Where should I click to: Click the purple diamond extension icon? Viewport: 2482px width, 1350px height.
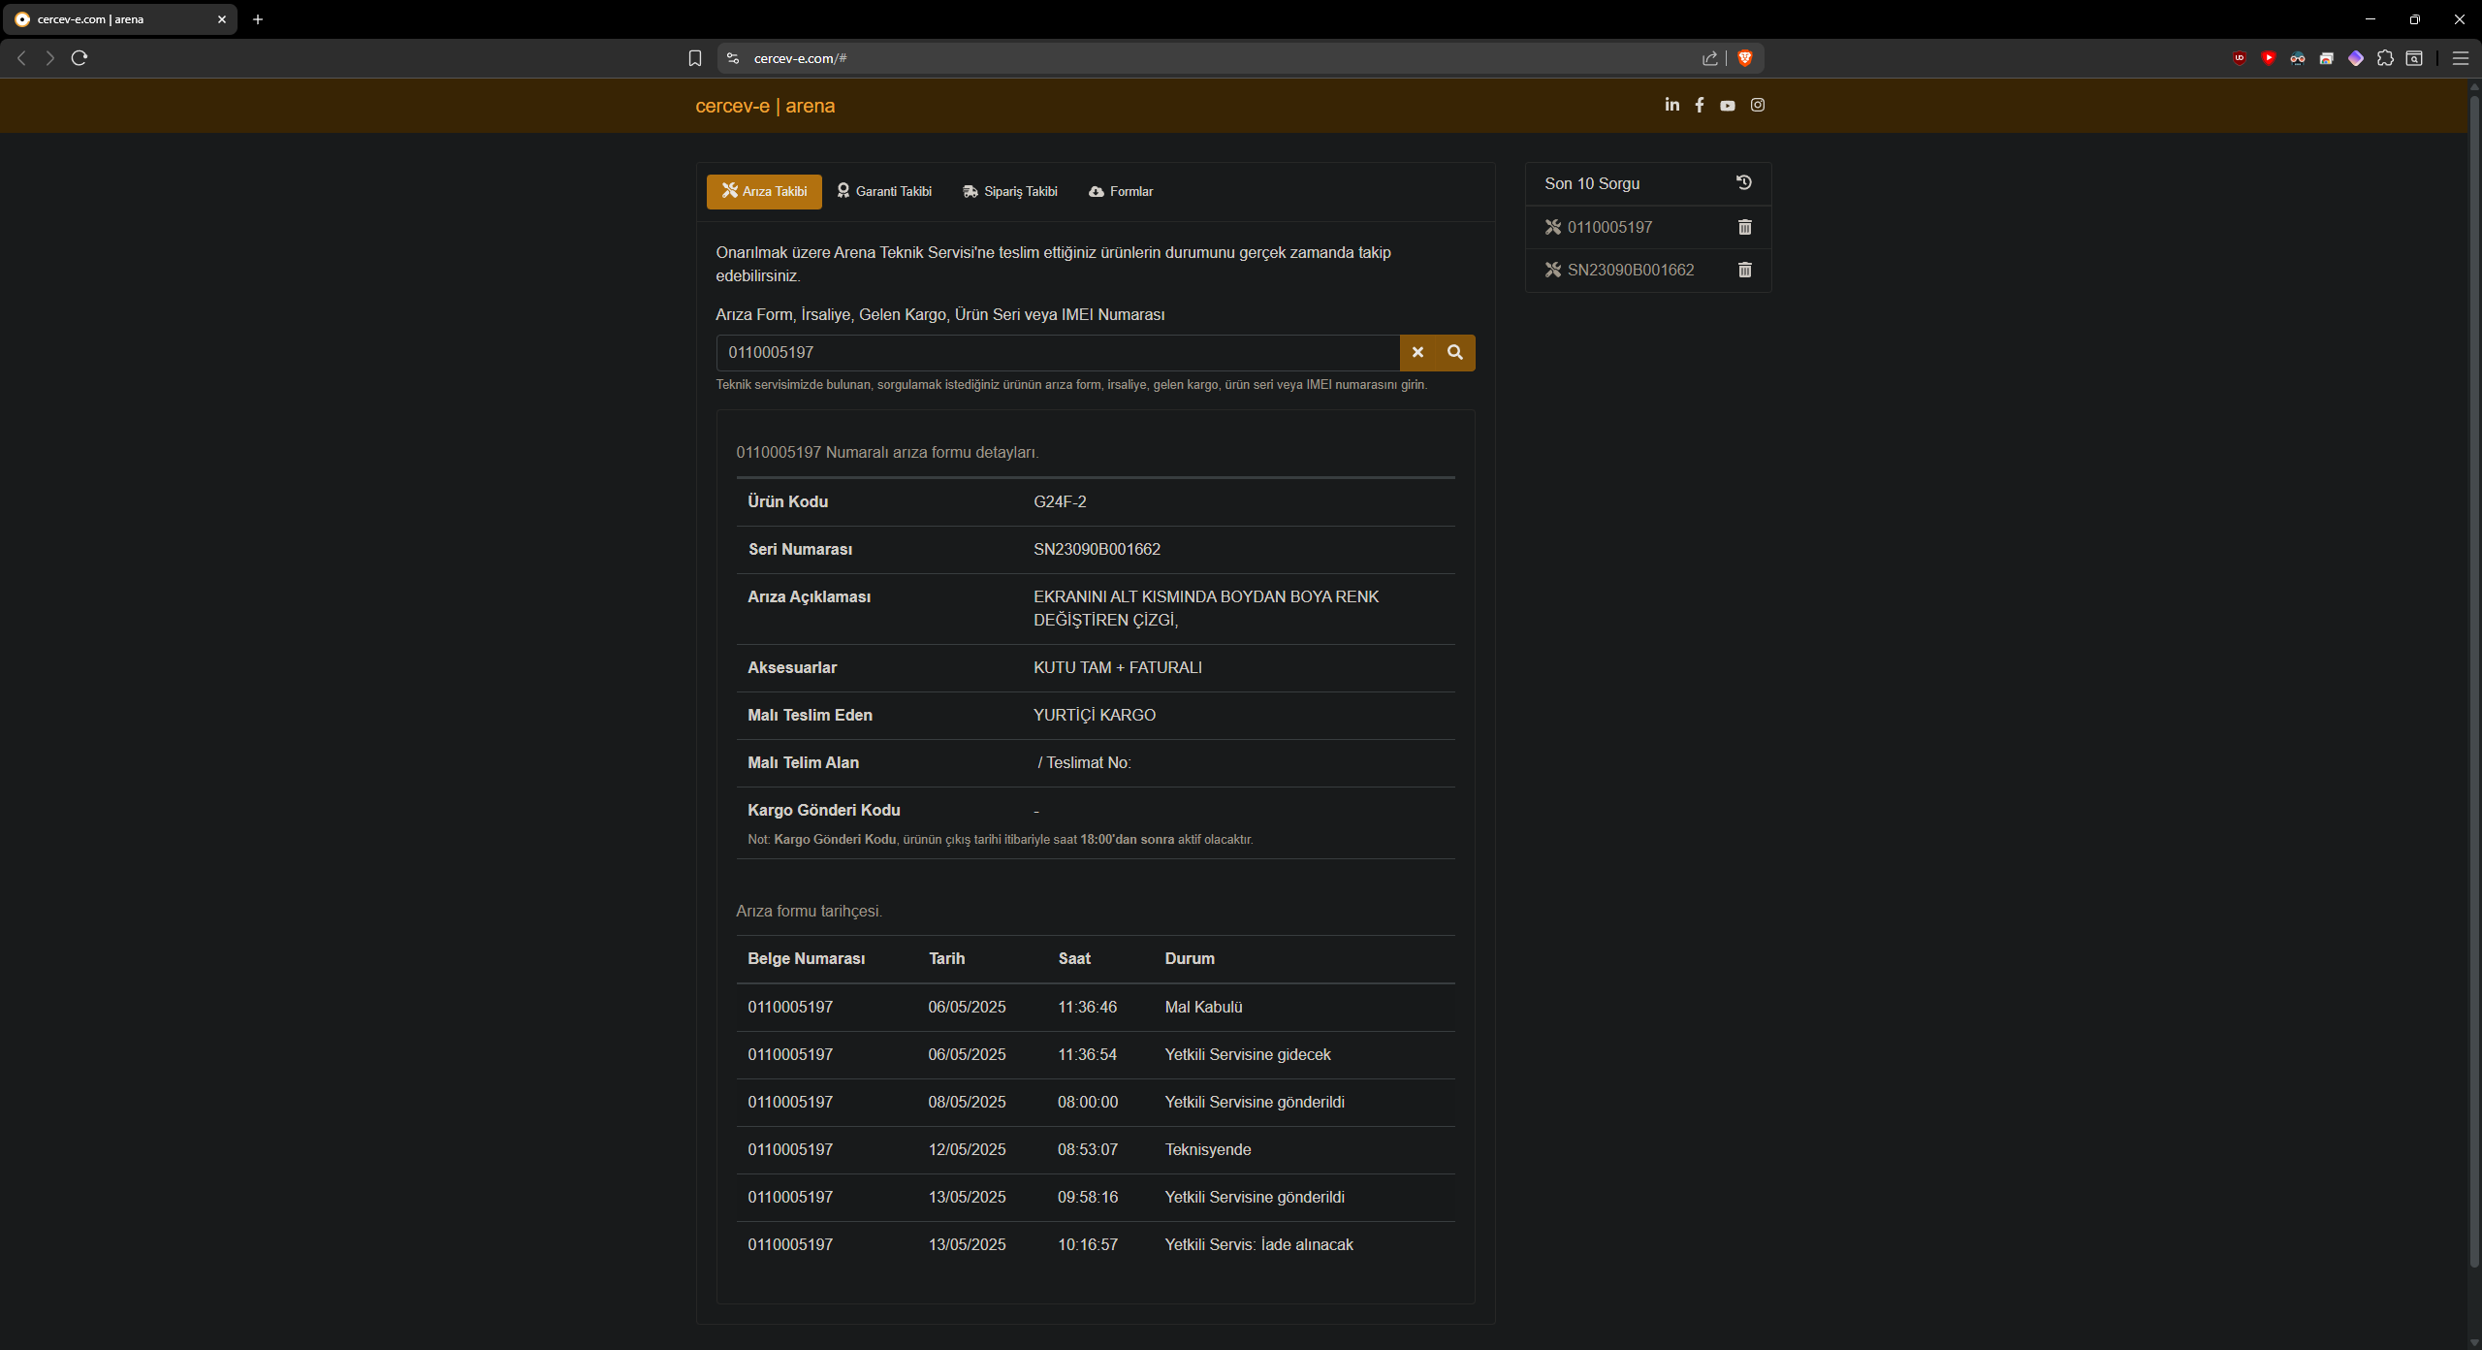point(2356,58)
